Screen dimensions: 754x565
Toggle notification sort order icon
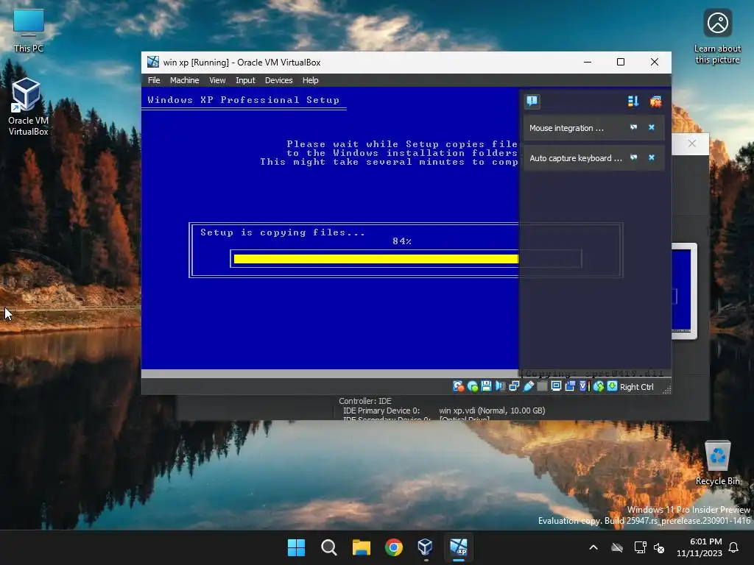[x=633, y=101]
